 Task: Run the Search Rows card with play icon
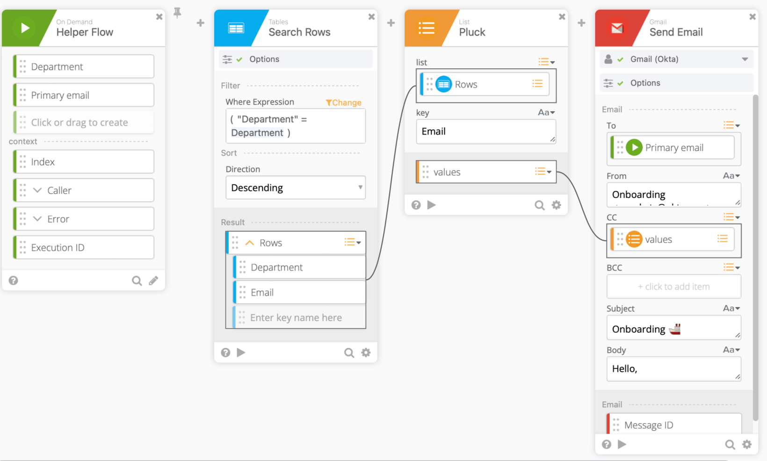(241, 353)
